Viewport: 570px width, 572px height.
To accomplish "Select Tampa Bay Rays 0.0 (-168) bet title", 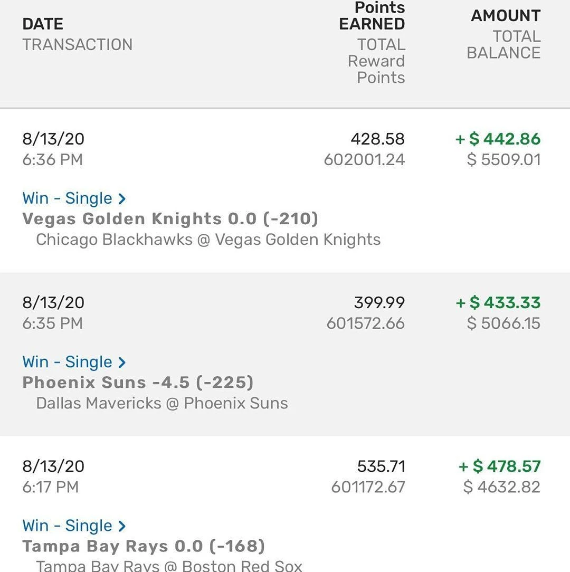I will [144, 546].
